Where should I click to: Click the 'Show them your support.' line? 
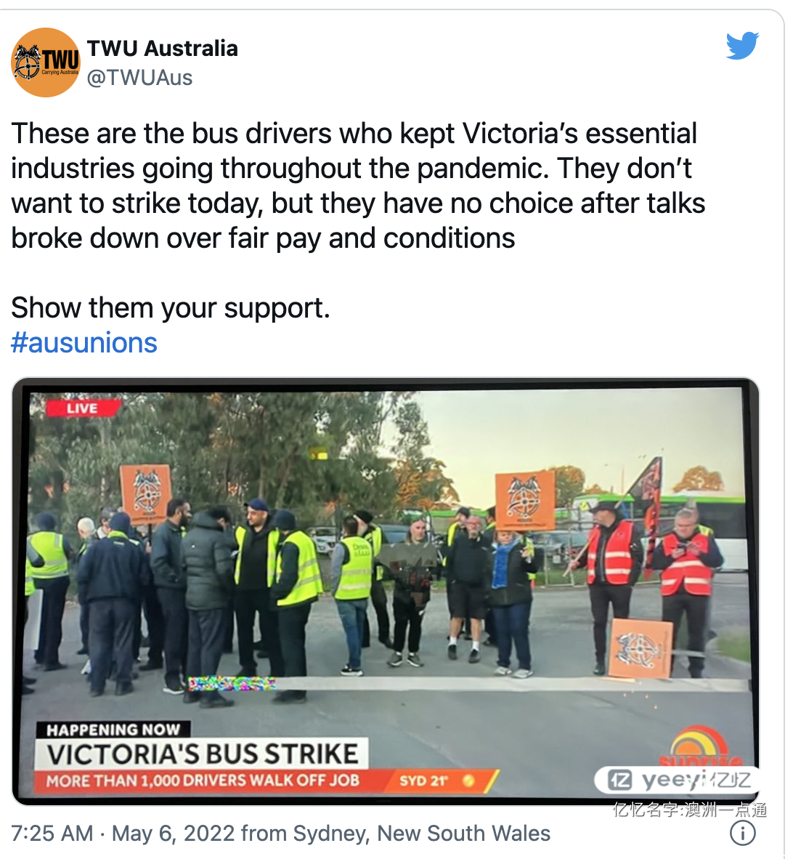(171, 308)
